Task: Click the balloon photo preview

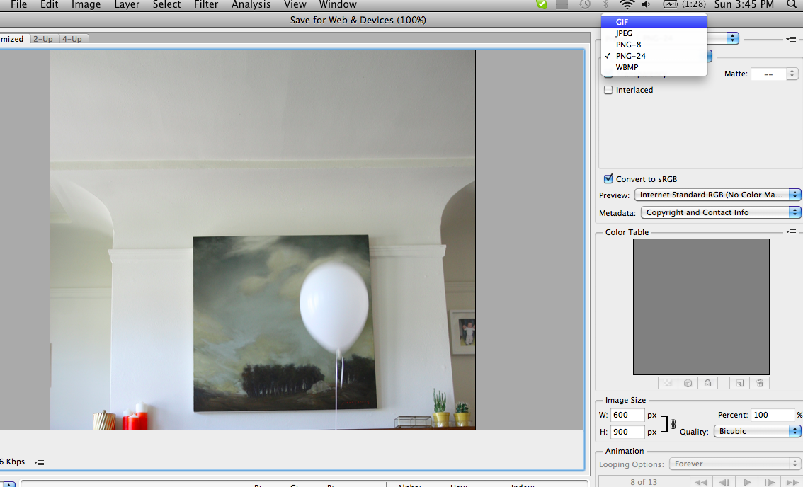Action: pyautogui.click(x=263, y=240)
